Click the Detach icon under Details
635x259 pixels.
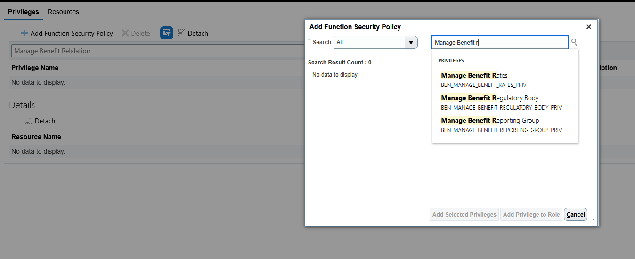click(x=29, y=120)
